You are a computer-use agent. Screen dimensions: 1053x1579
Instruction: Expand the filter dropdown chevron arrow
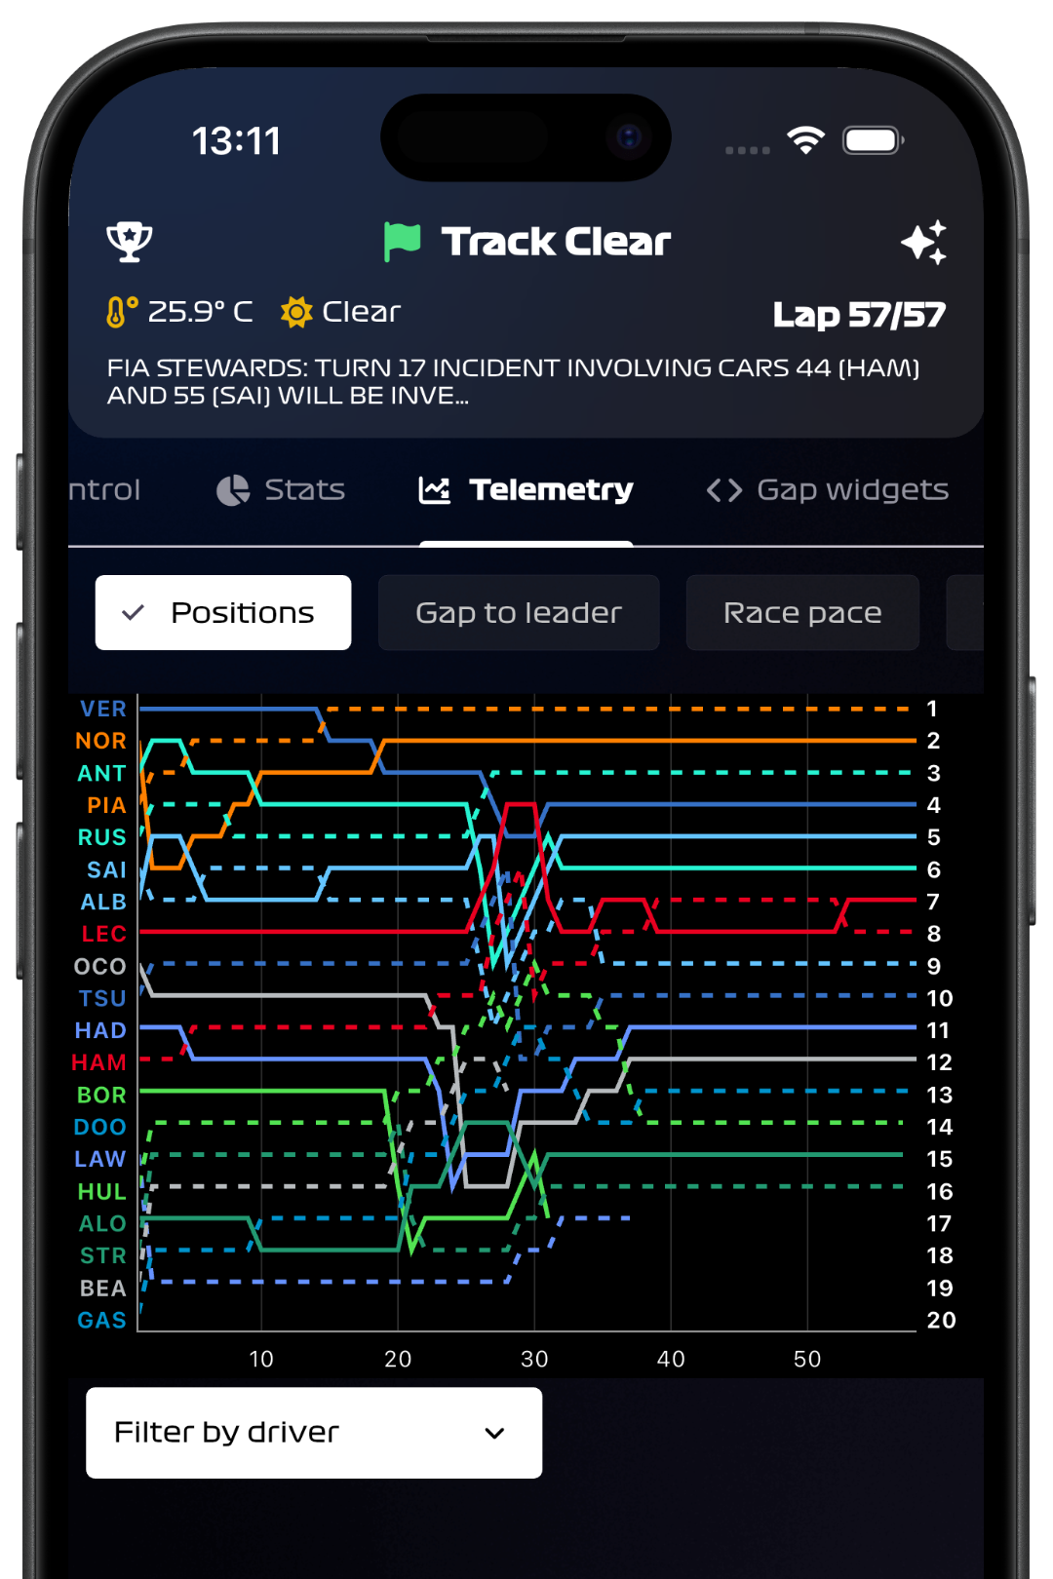pyautogui.click(x=495, y=1433)
